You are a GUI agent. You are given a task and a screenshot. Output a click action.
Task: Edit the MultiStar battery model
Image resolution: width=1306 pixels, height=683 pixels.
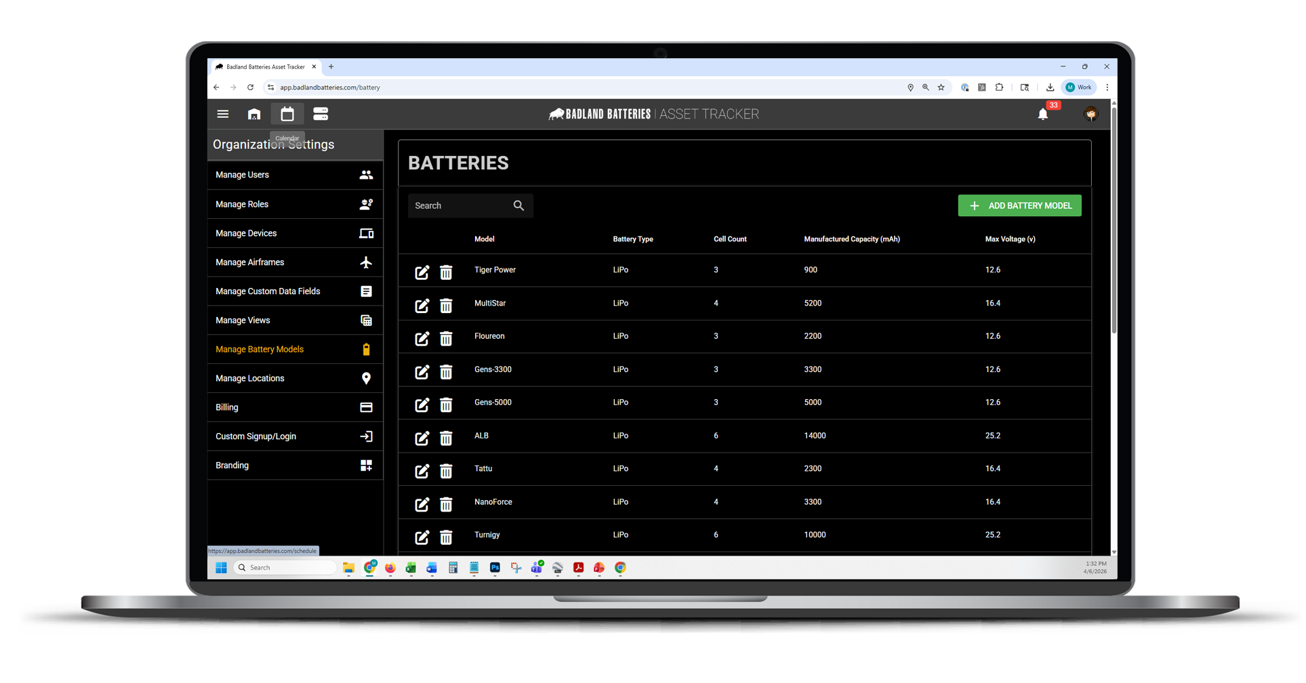click(422, 306)
